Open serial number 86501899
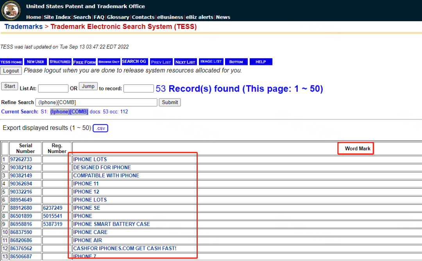The width and height of the screenshot is (422, 261). point(21,216)
